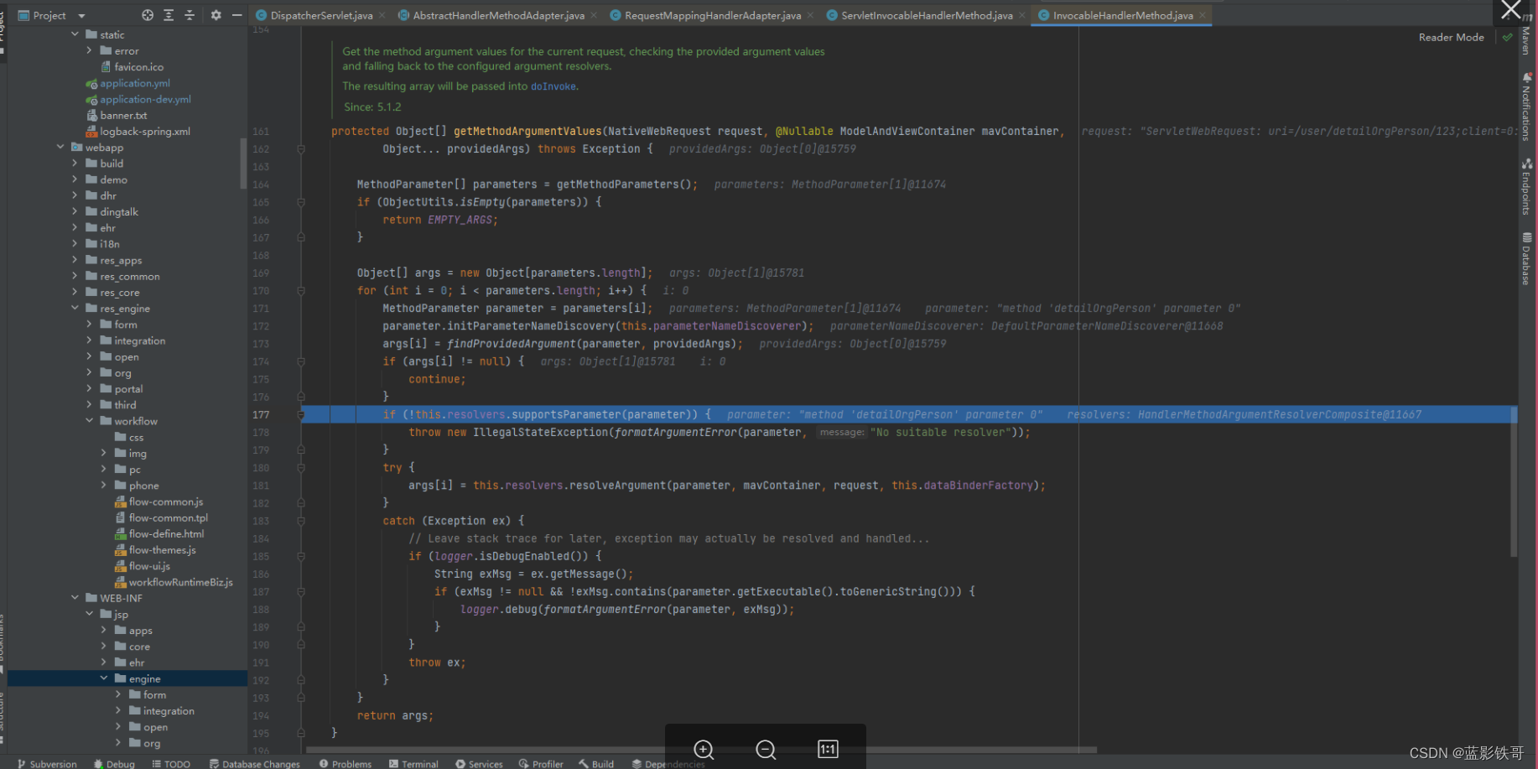Click the select opened file target icon
Viewport: 1538px width, 769px height.
click(148, 15)
